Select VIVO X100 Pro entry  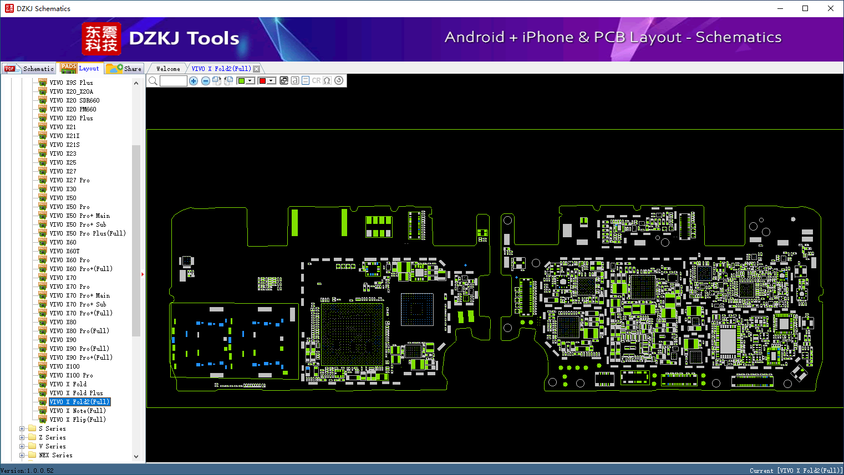click(72, 375)
